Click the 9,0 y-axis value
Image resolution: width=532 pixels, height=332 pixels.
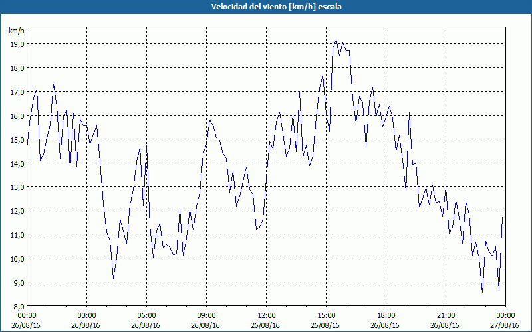click(19, 282)
